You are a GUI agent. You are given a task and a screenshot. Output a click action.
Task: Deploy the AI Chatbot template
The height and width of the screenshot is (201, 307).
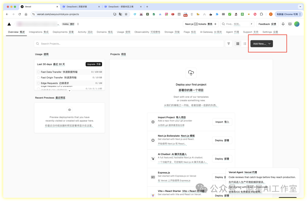(x=222, y=159)
